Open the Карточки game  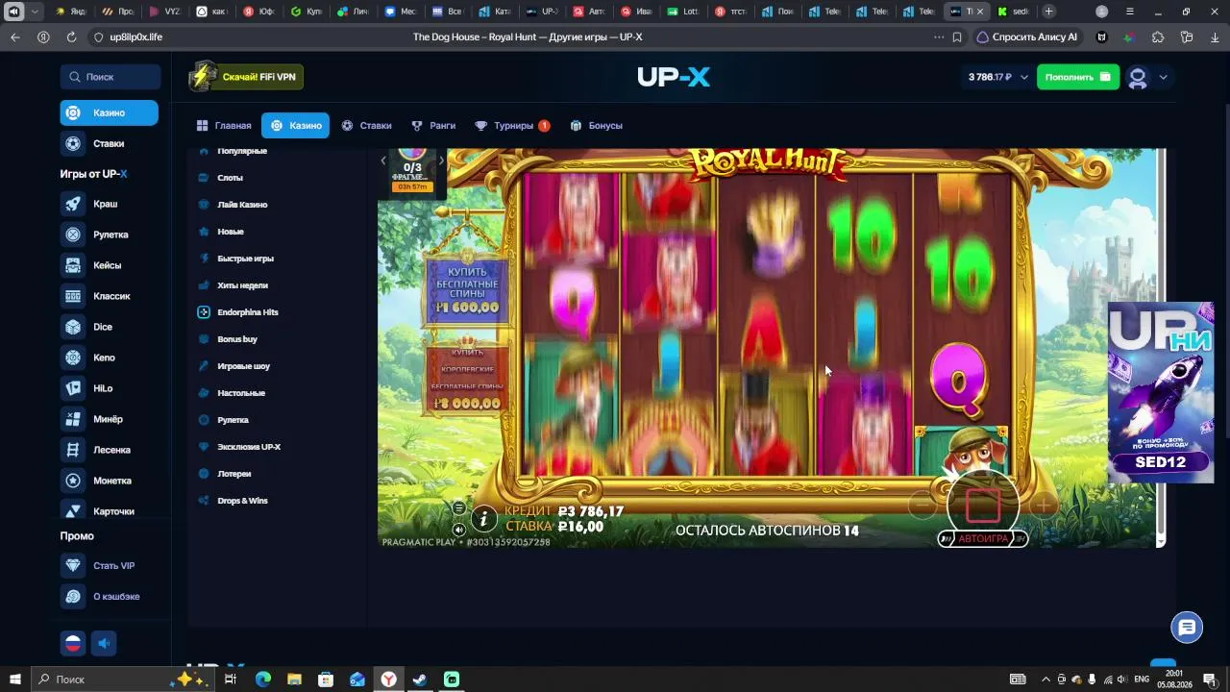point(98,511)
